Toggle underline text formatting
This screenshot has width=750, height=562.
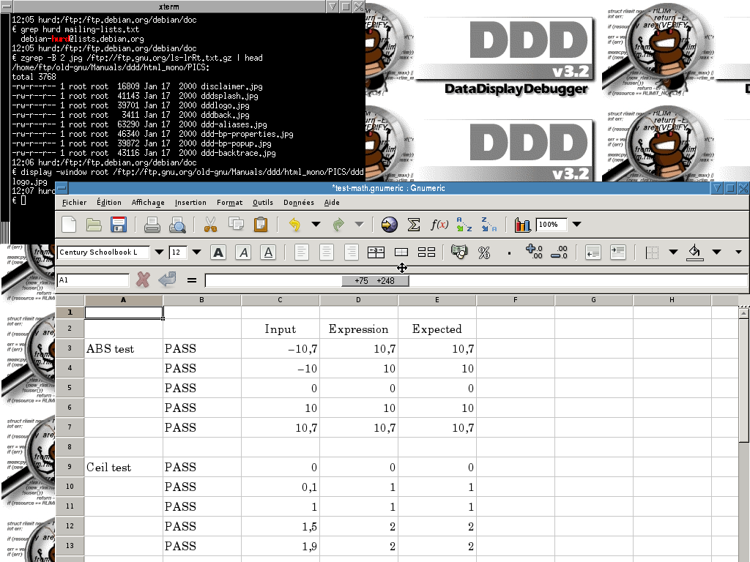268,252
